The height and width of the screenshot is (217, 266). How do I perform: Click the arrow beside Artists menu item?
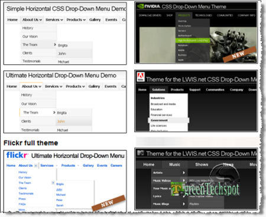(x=184, y=173)
